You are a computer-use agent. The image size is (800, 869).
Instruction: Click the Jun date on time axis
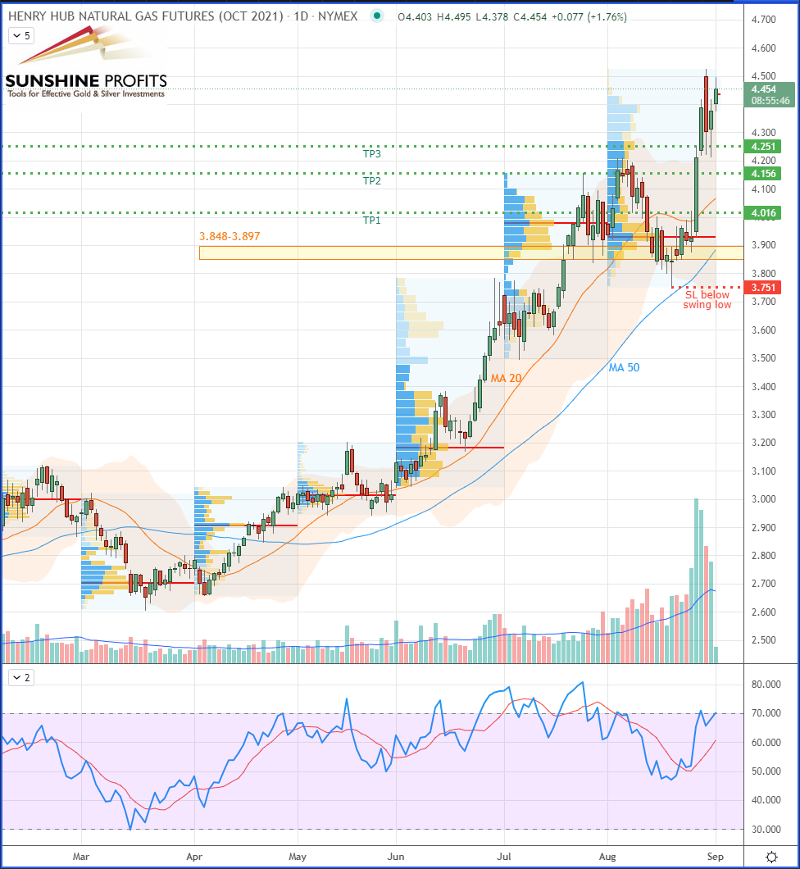coord(396,857)
